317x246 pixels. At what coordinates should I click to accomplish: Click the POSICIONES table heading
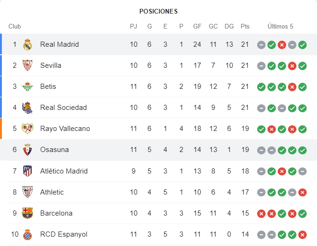158,11
